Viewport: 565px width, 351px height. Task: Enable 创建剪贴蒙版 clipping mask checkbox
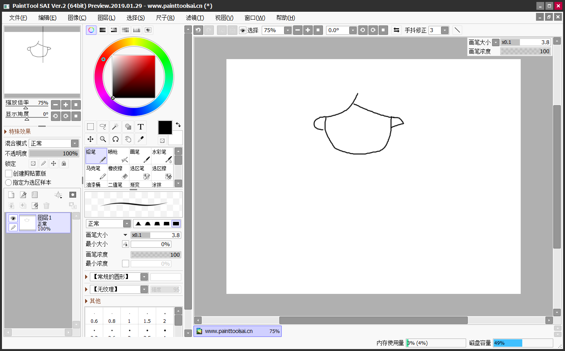pos(9,173)
